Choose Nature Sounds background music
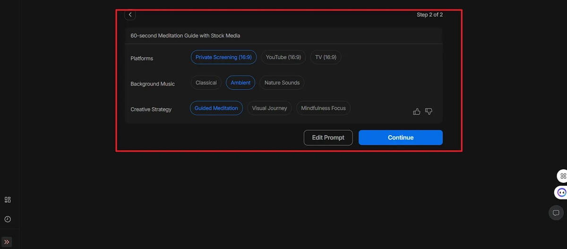This screenshot has width=567, height=249. point(282,83)
